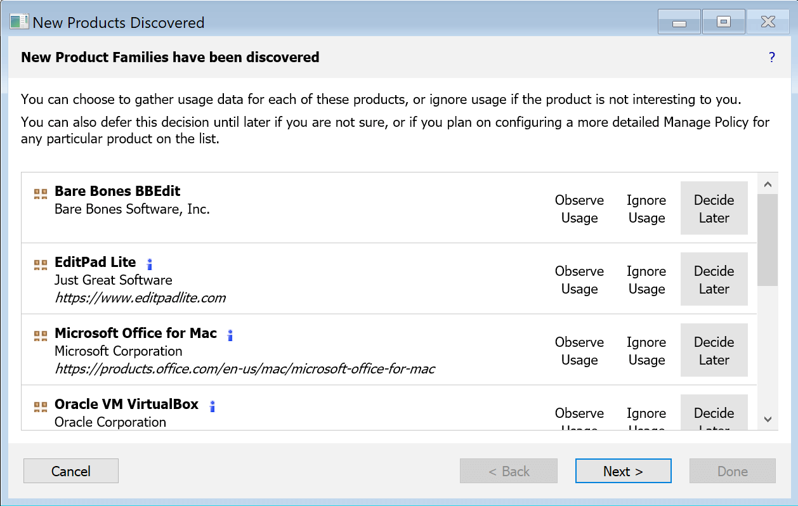Open the Microsoft Office for Mac products URL
798x506 pixels.
244,368
